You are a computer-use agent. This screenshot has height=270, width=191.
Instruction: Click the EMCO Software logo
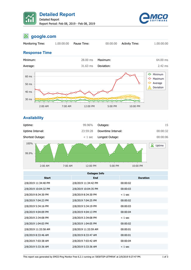pos(153,18)
